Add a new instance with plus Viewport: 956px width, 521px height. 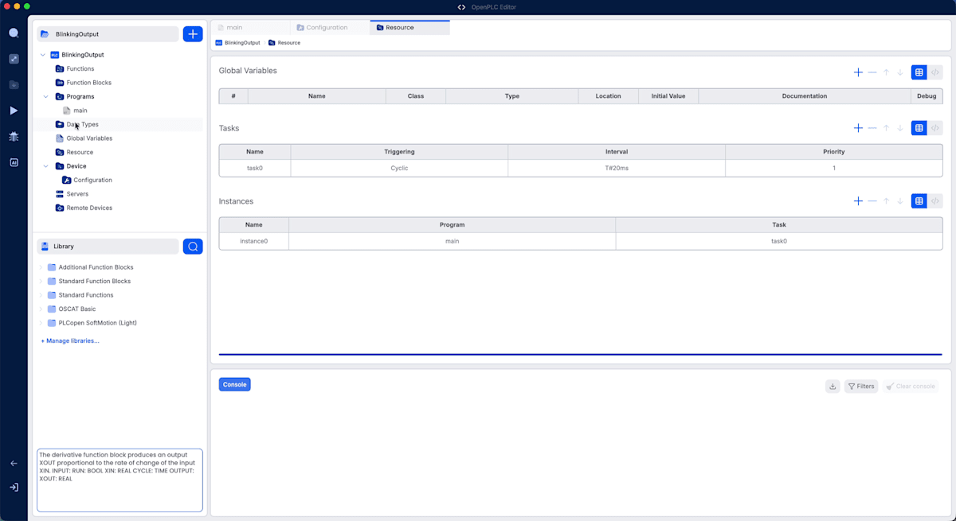pos(858,201)
